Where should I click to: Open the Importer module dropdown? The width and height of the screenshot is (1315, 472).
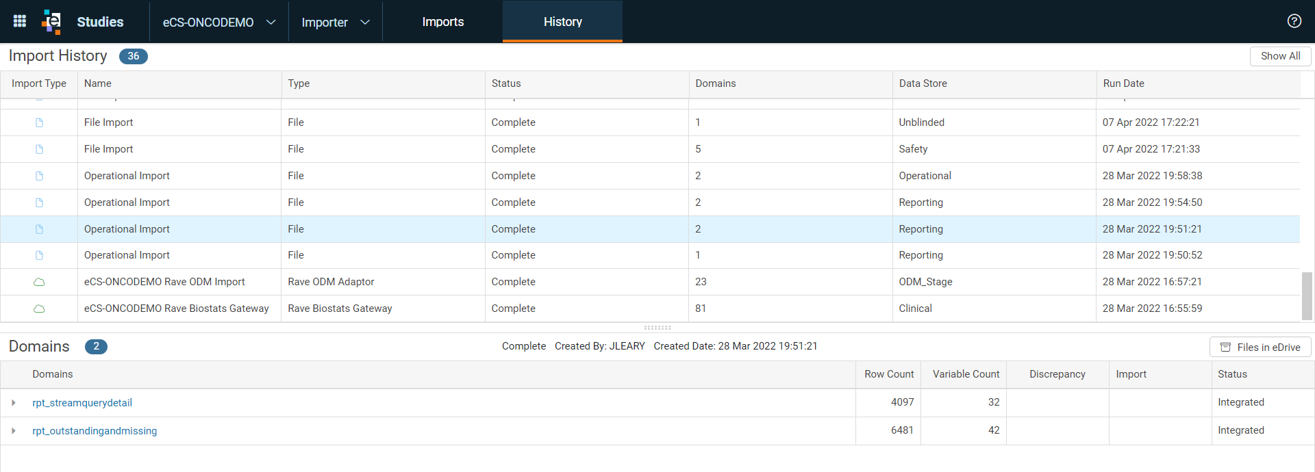click(336, 22)
